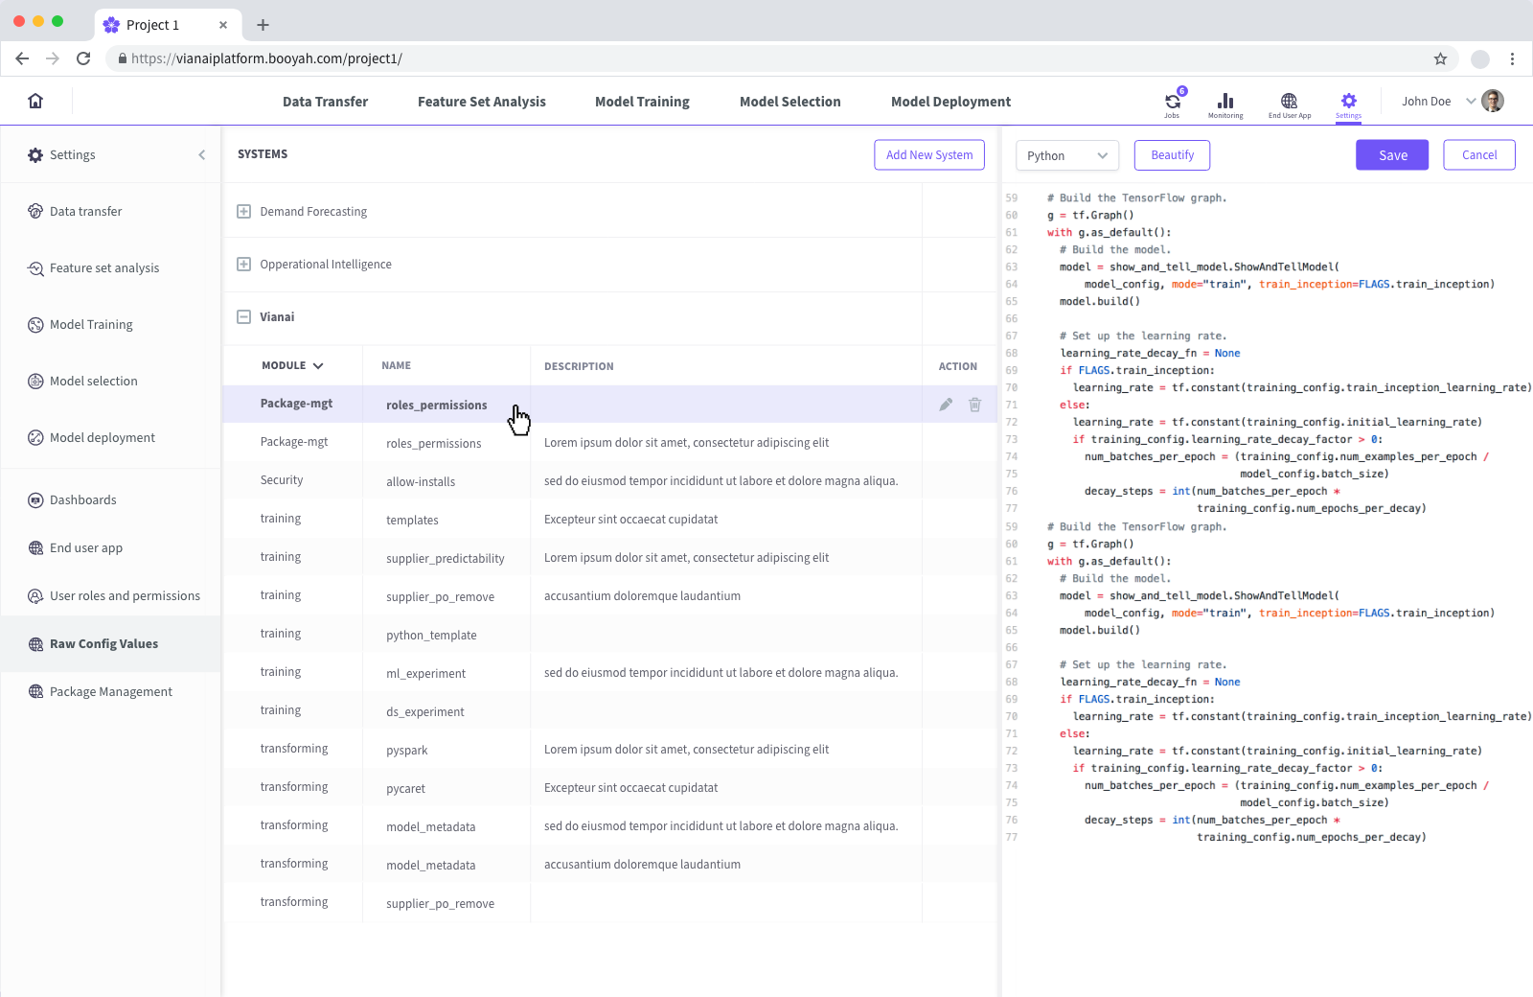Image resolution: width=1533 pixels, height=997 pixels.
Task: Select the Data transfer sidebar icon
Action: tap(35, 211)
